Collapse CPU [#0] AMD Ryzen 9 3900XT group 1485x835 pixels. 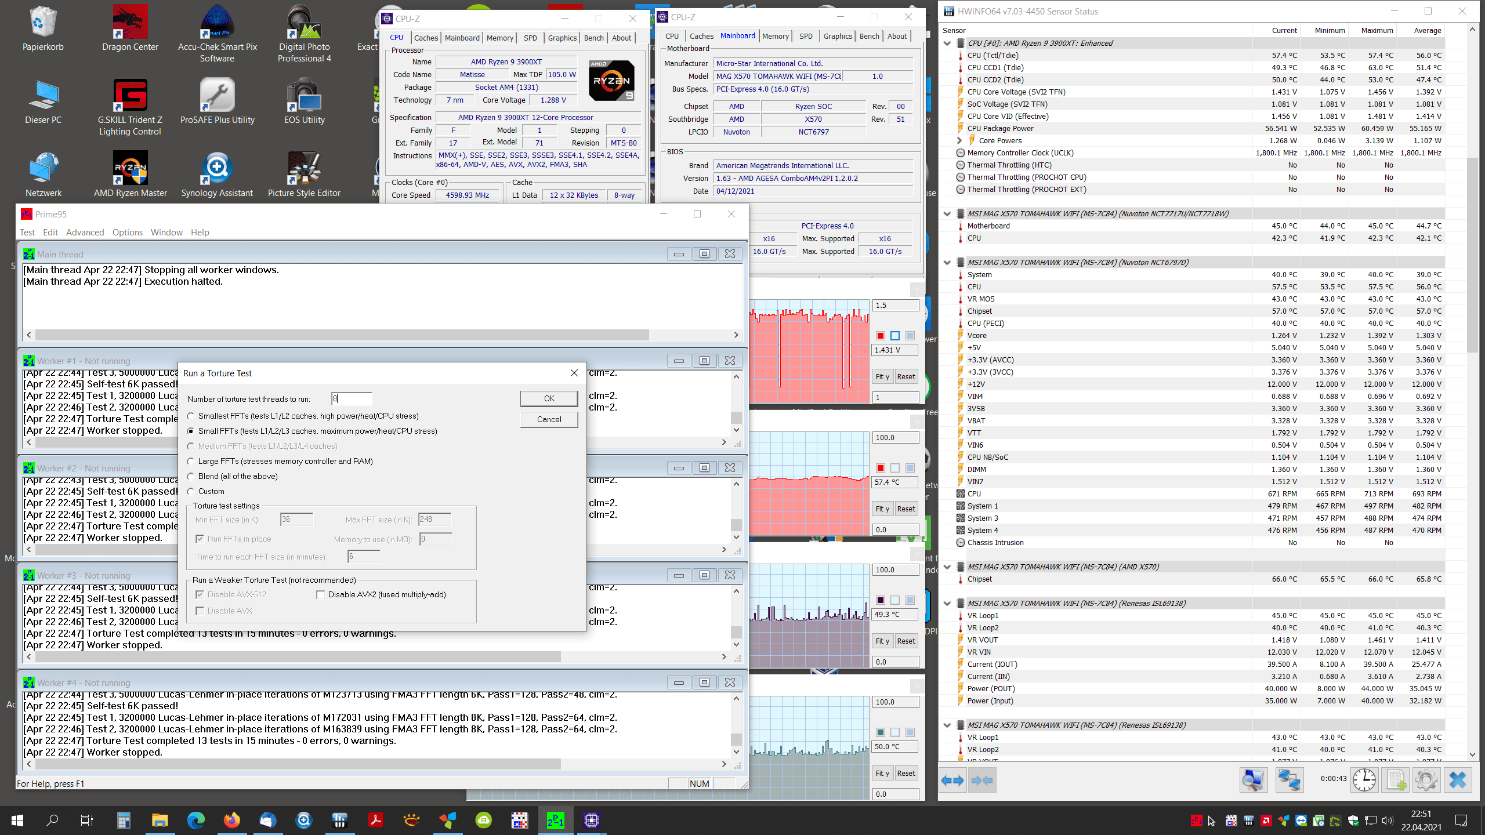947,43
